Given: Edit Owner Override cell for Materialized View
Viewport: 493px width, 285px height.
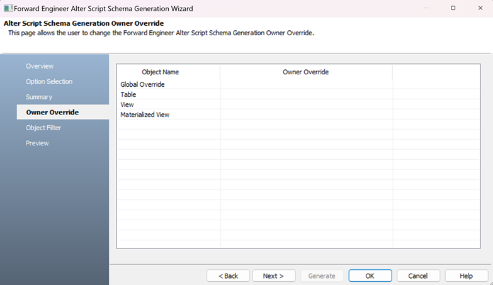Looking at the screenshot, I should (x=307, y=115).
